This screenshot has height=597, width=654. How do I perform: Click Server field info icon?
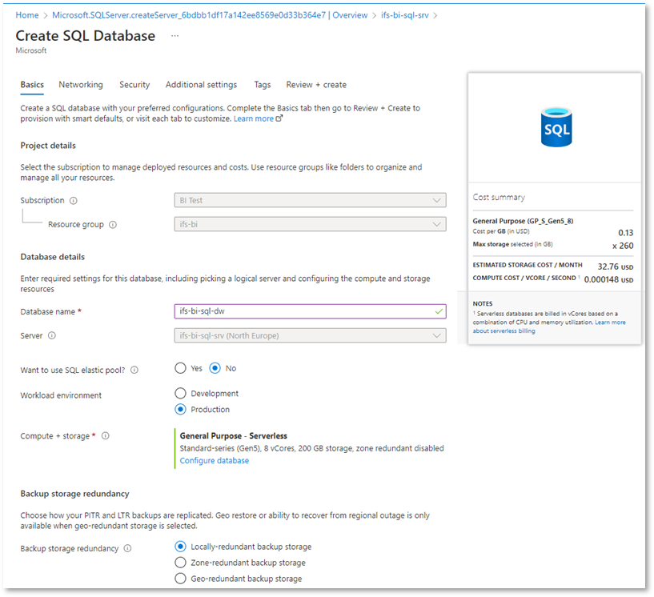(52, 335)
